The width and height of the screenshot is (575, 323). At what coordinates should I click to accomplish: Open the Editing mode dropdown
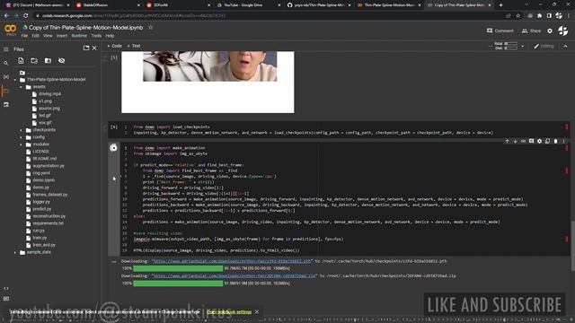[544, 46]
